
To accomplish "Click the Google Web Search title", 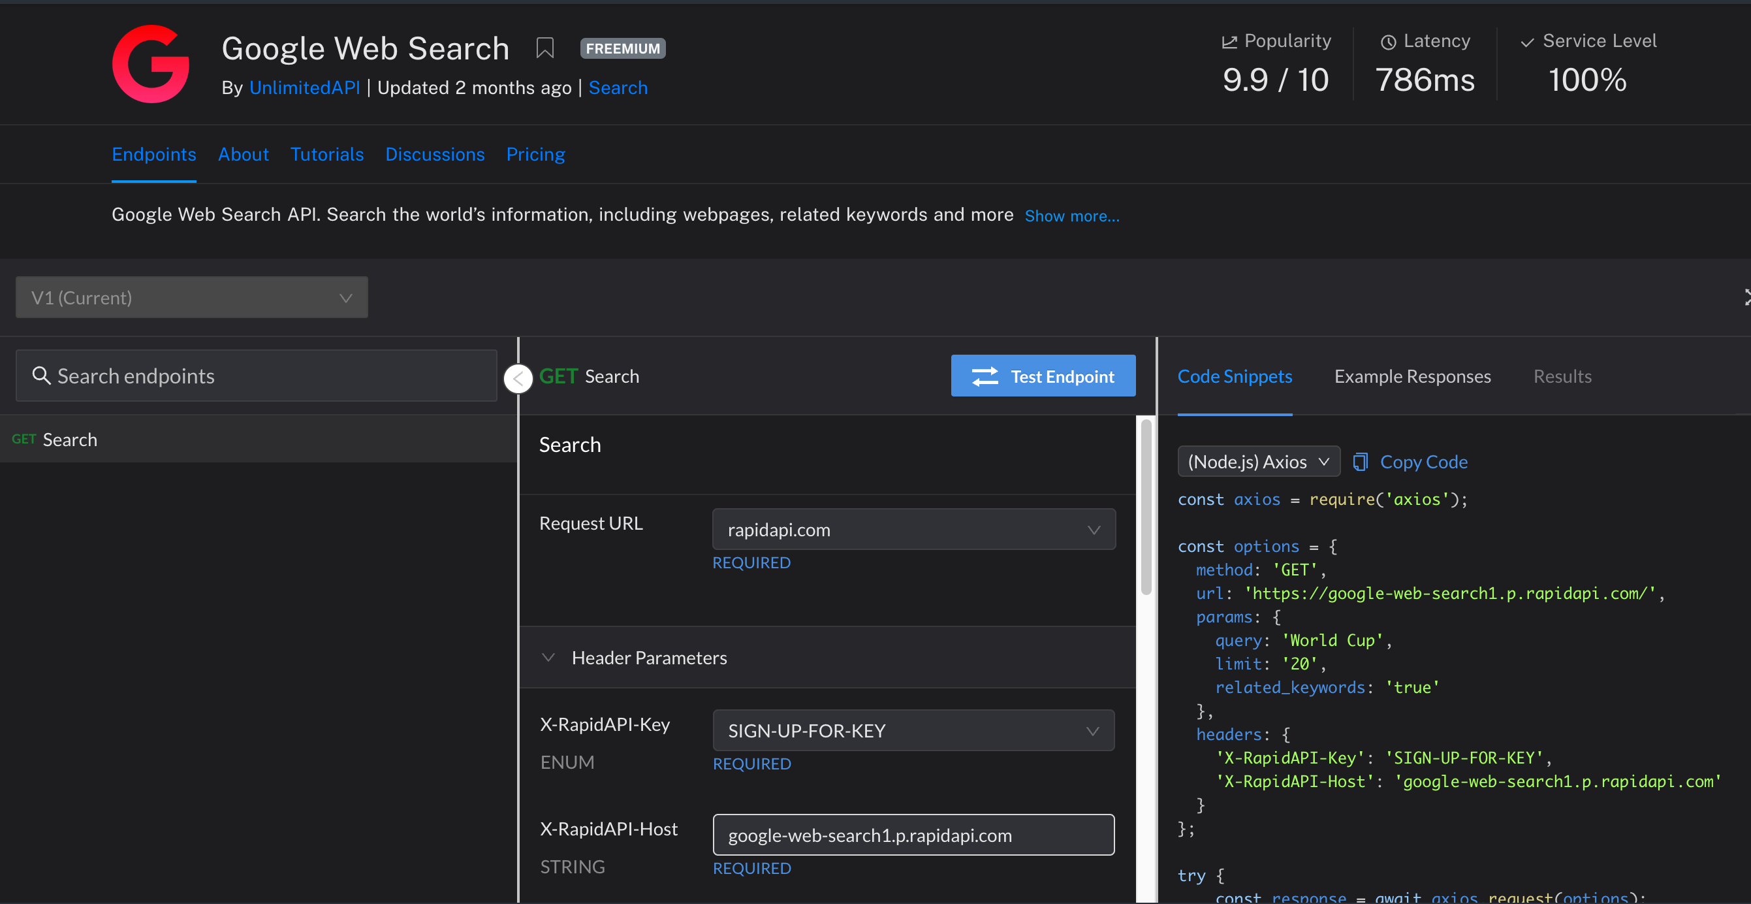I will coord(365,48).
